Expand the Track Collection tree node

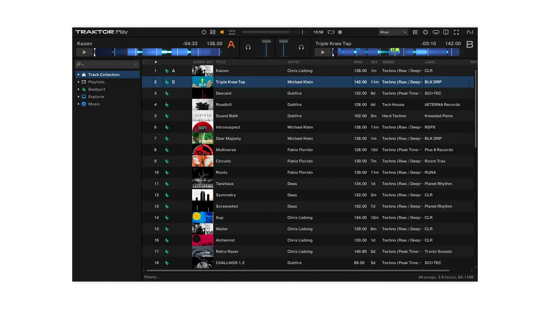click(x=79, y=75)
